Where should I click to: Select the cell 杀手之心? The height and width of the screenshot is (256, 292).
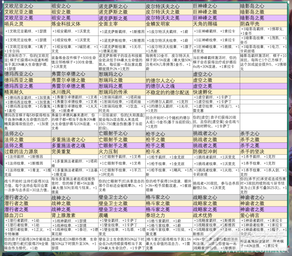(263, 134)
